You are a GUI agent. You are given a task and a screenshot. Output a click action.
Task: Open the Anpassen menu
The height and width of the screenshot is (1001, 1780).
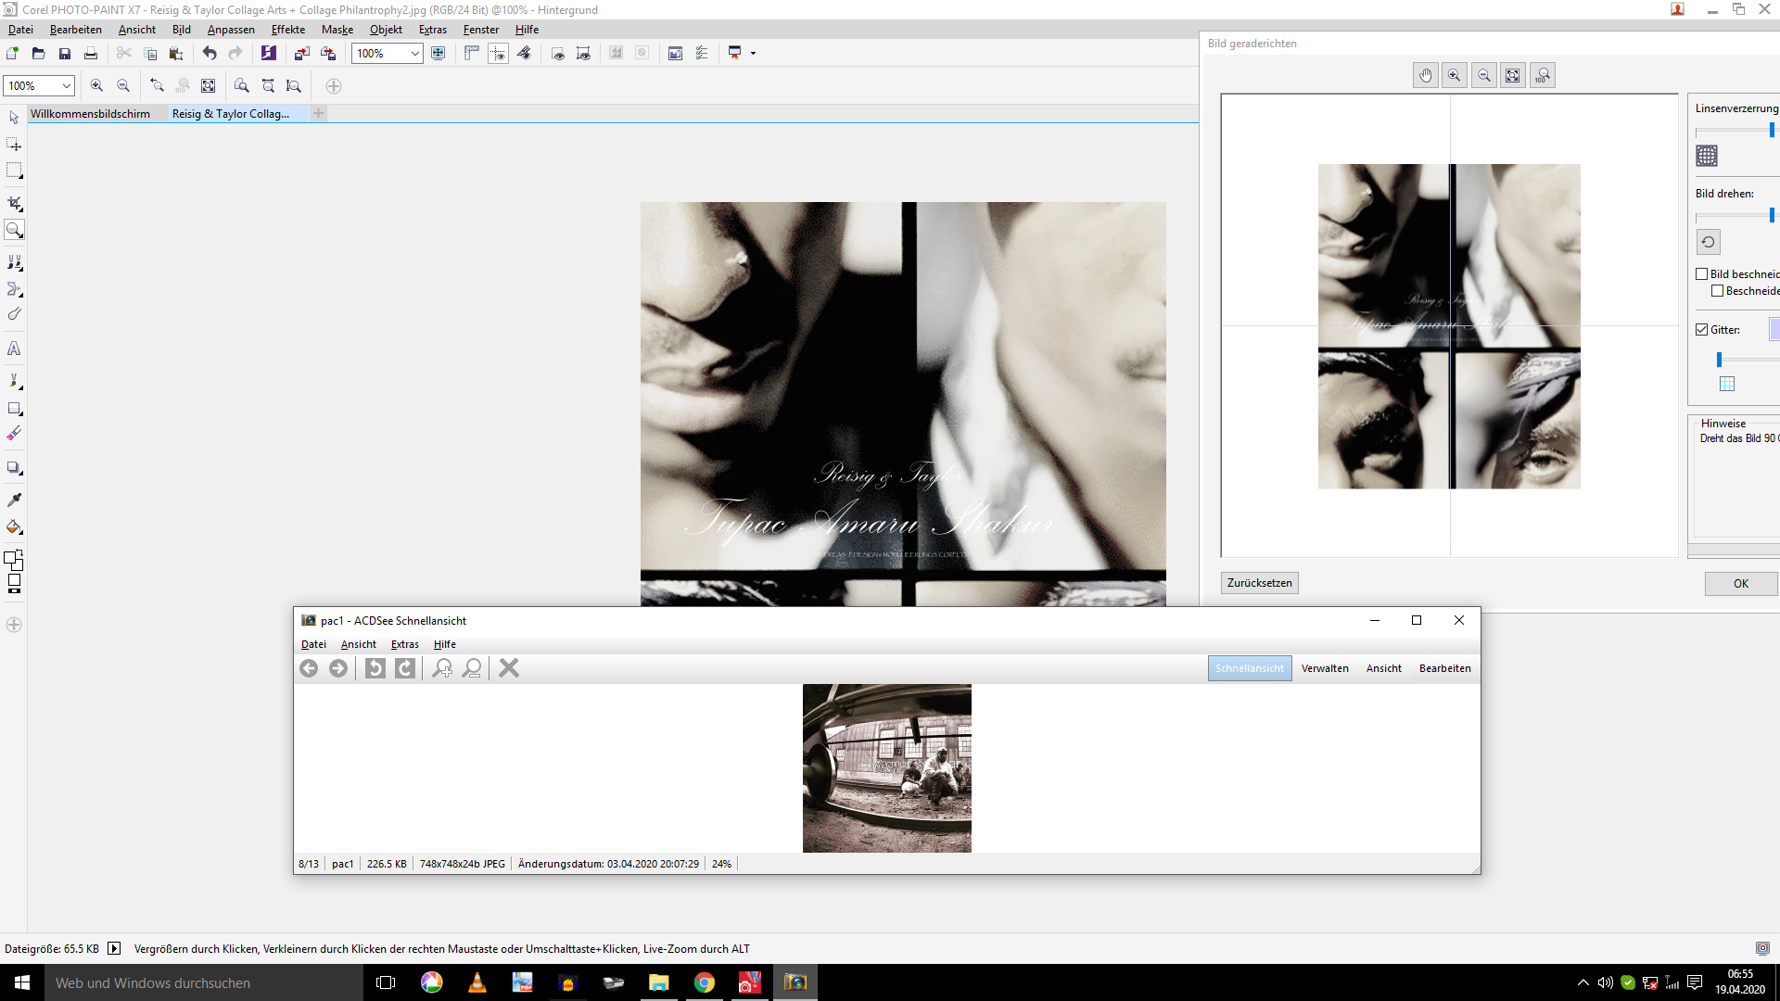(x=231, y=30)
